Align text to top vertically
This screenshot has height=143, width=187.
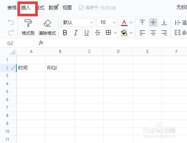[x=142, y=22]
